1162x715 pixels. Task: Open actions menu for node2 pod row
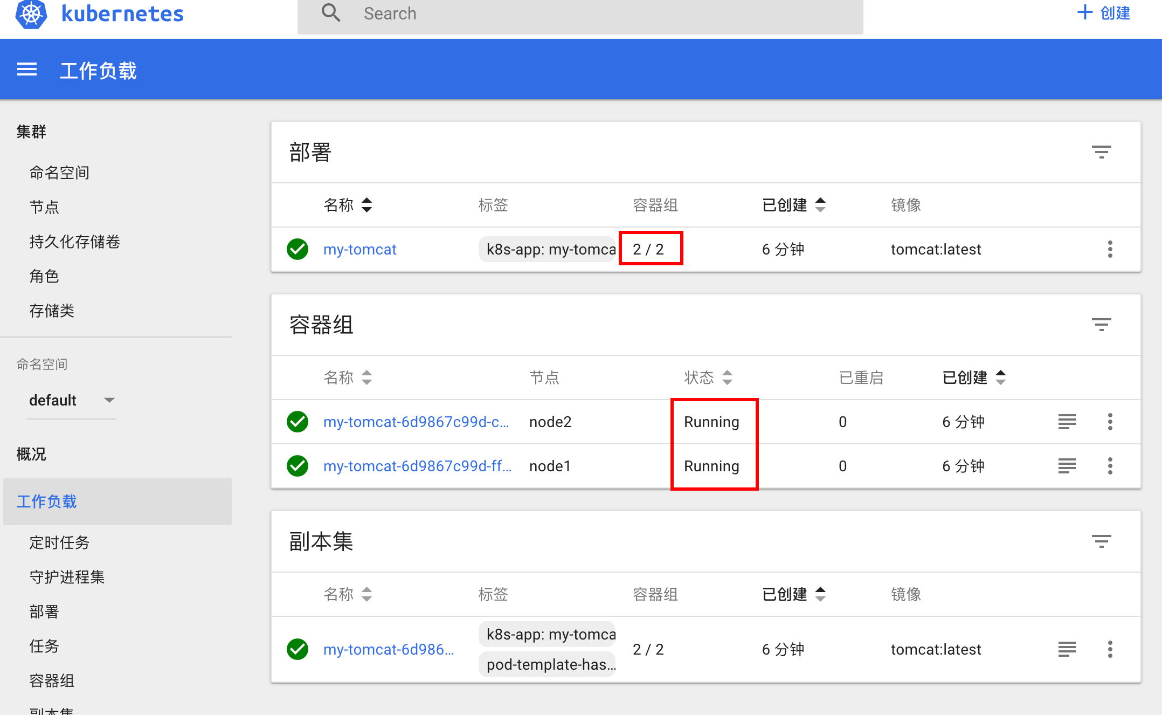[1110, 422]
